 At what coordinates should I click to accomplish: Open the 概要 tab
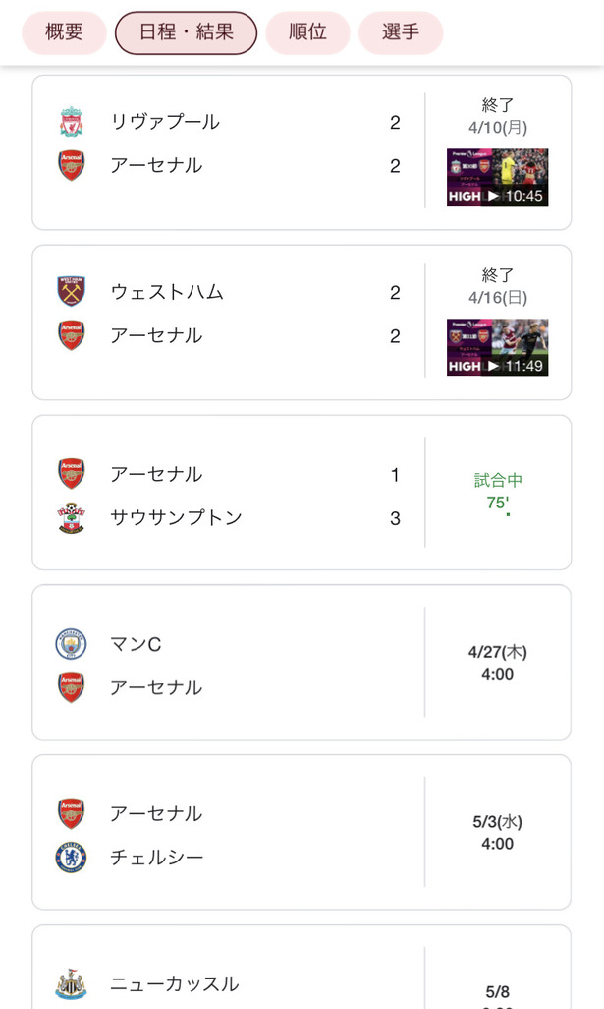pos(64,32)
